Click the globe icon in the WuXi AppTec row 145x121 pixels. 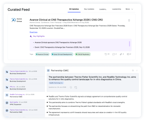pos(7,103)
